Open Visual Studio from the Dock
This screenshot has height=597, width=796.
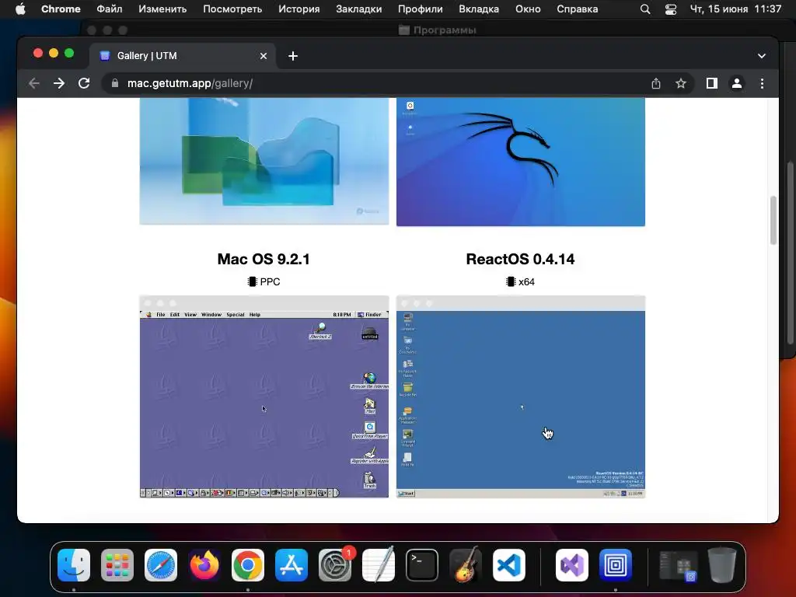[x=572, y=565]
